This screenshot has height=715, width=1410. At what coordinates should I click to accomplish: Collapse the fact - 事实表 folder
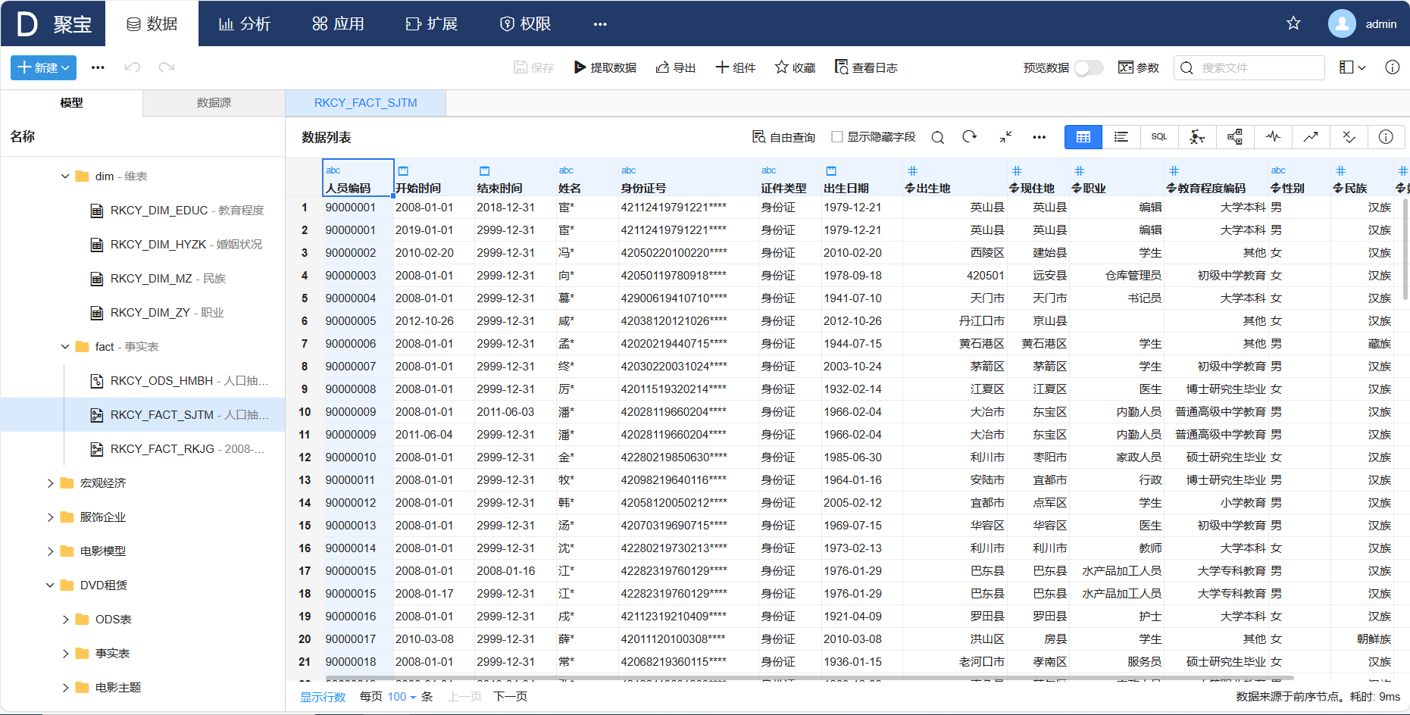tap(65, 347)
